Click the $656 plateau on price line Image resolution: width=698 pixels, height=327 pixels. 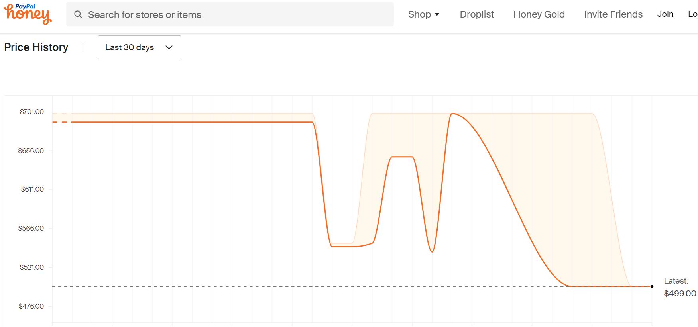click(x=402, y=157)
